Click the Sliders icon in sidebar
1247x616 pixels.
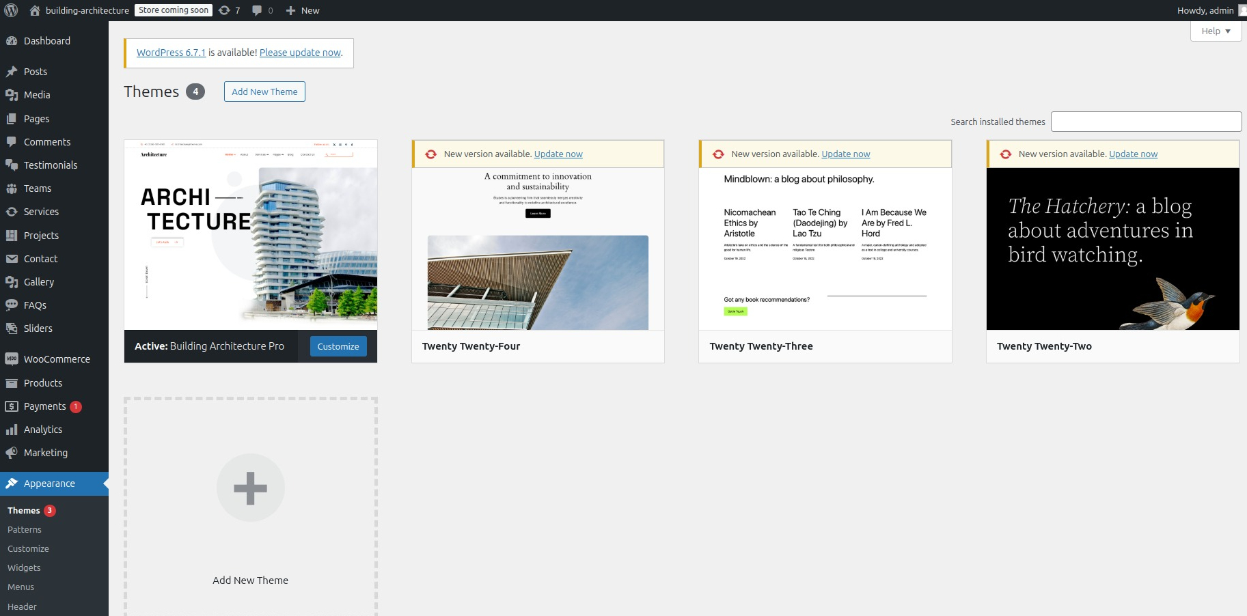[x=12, y=328]
